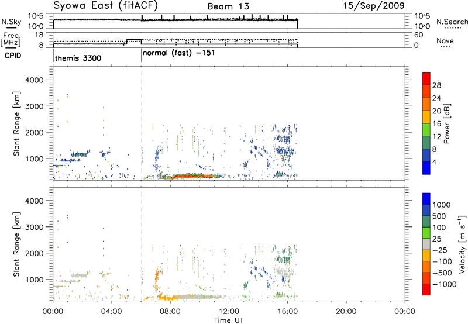468x324 pixels.
Task: Click the '16:00' time axis label
Action: [x=287, y=312]
